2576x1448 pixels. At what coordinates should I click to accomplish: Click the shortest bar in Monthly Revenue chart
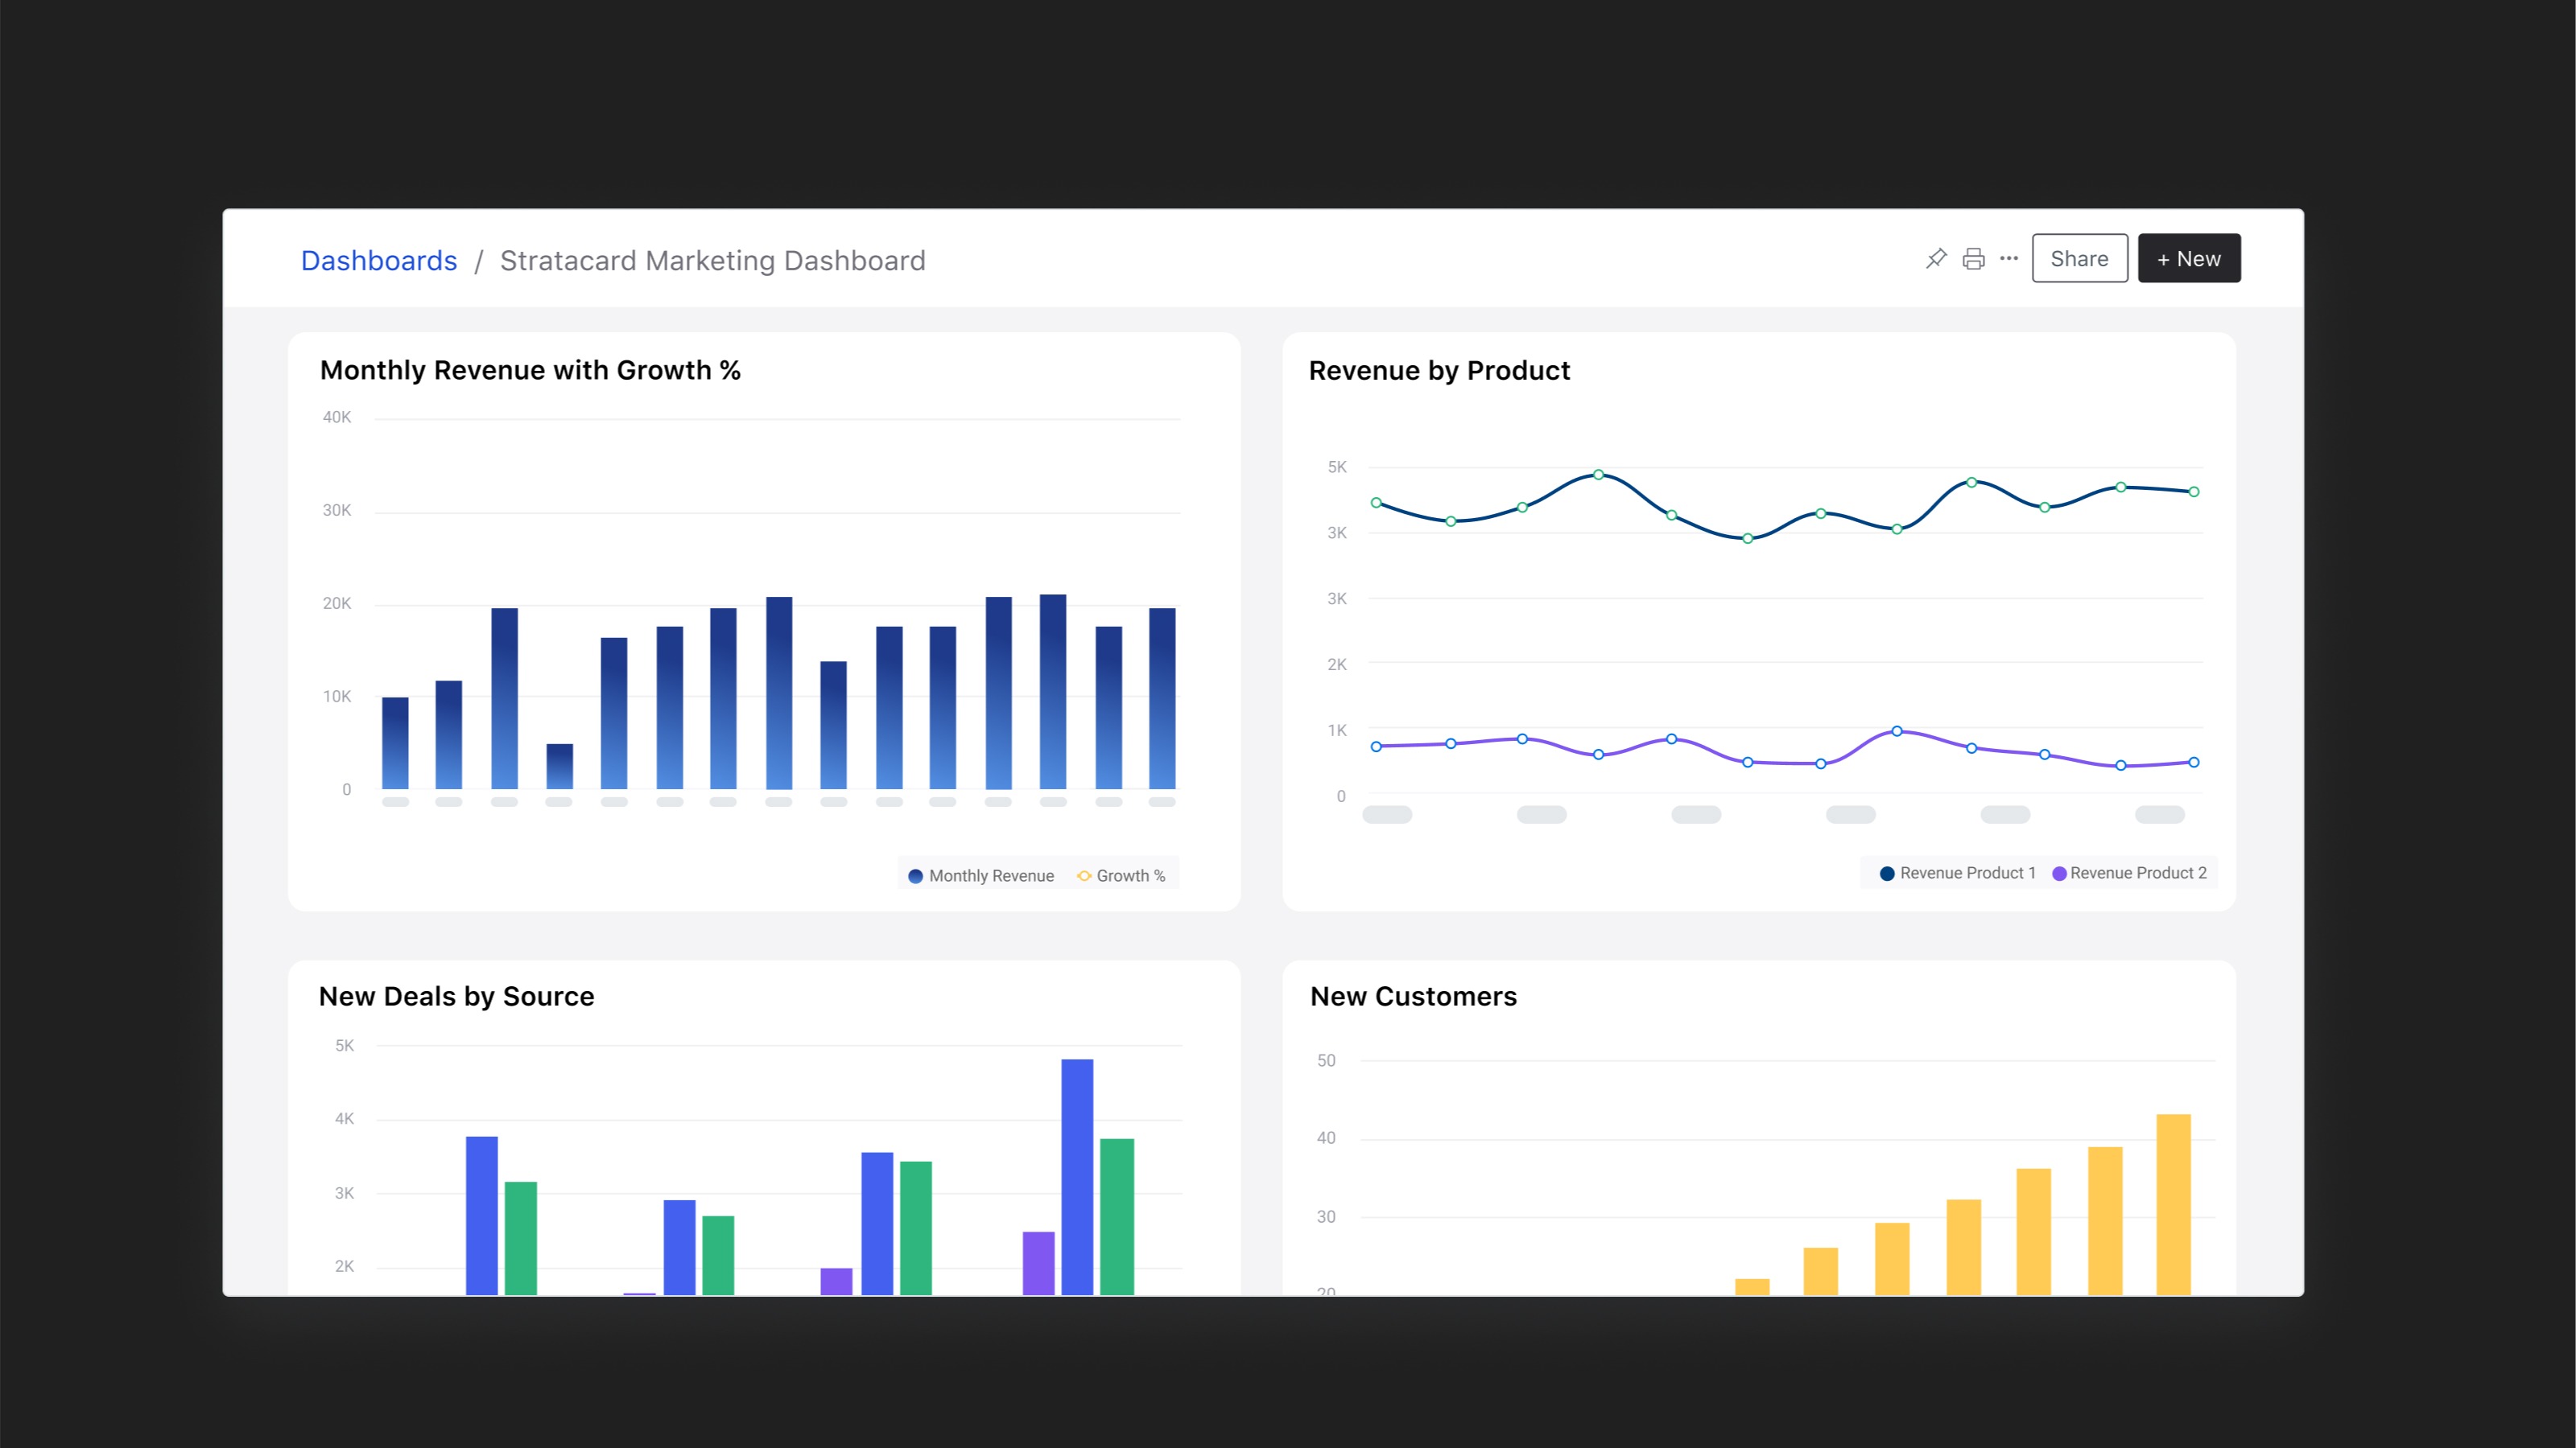click(559, 766)
